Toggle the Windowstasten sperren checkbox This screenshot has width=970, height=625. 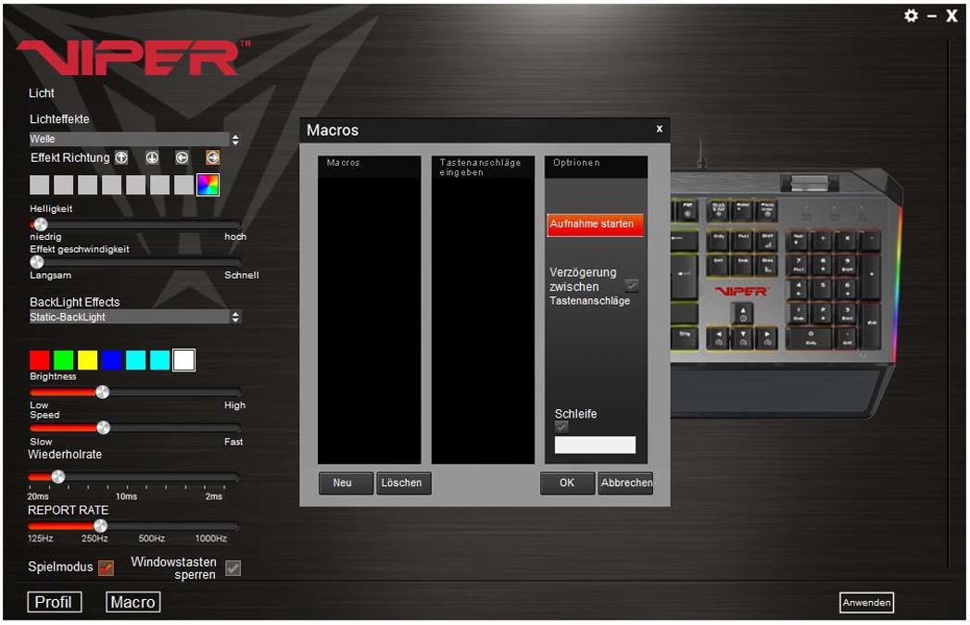(233, 569)
